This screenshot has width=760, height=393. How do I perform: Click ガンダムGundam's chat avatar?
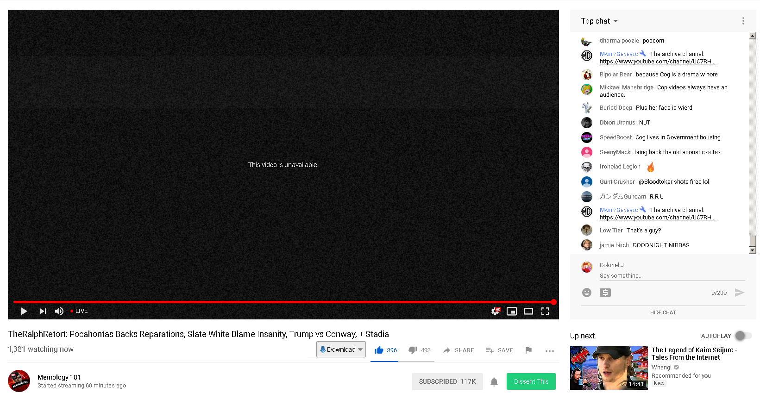click(587, 197)
